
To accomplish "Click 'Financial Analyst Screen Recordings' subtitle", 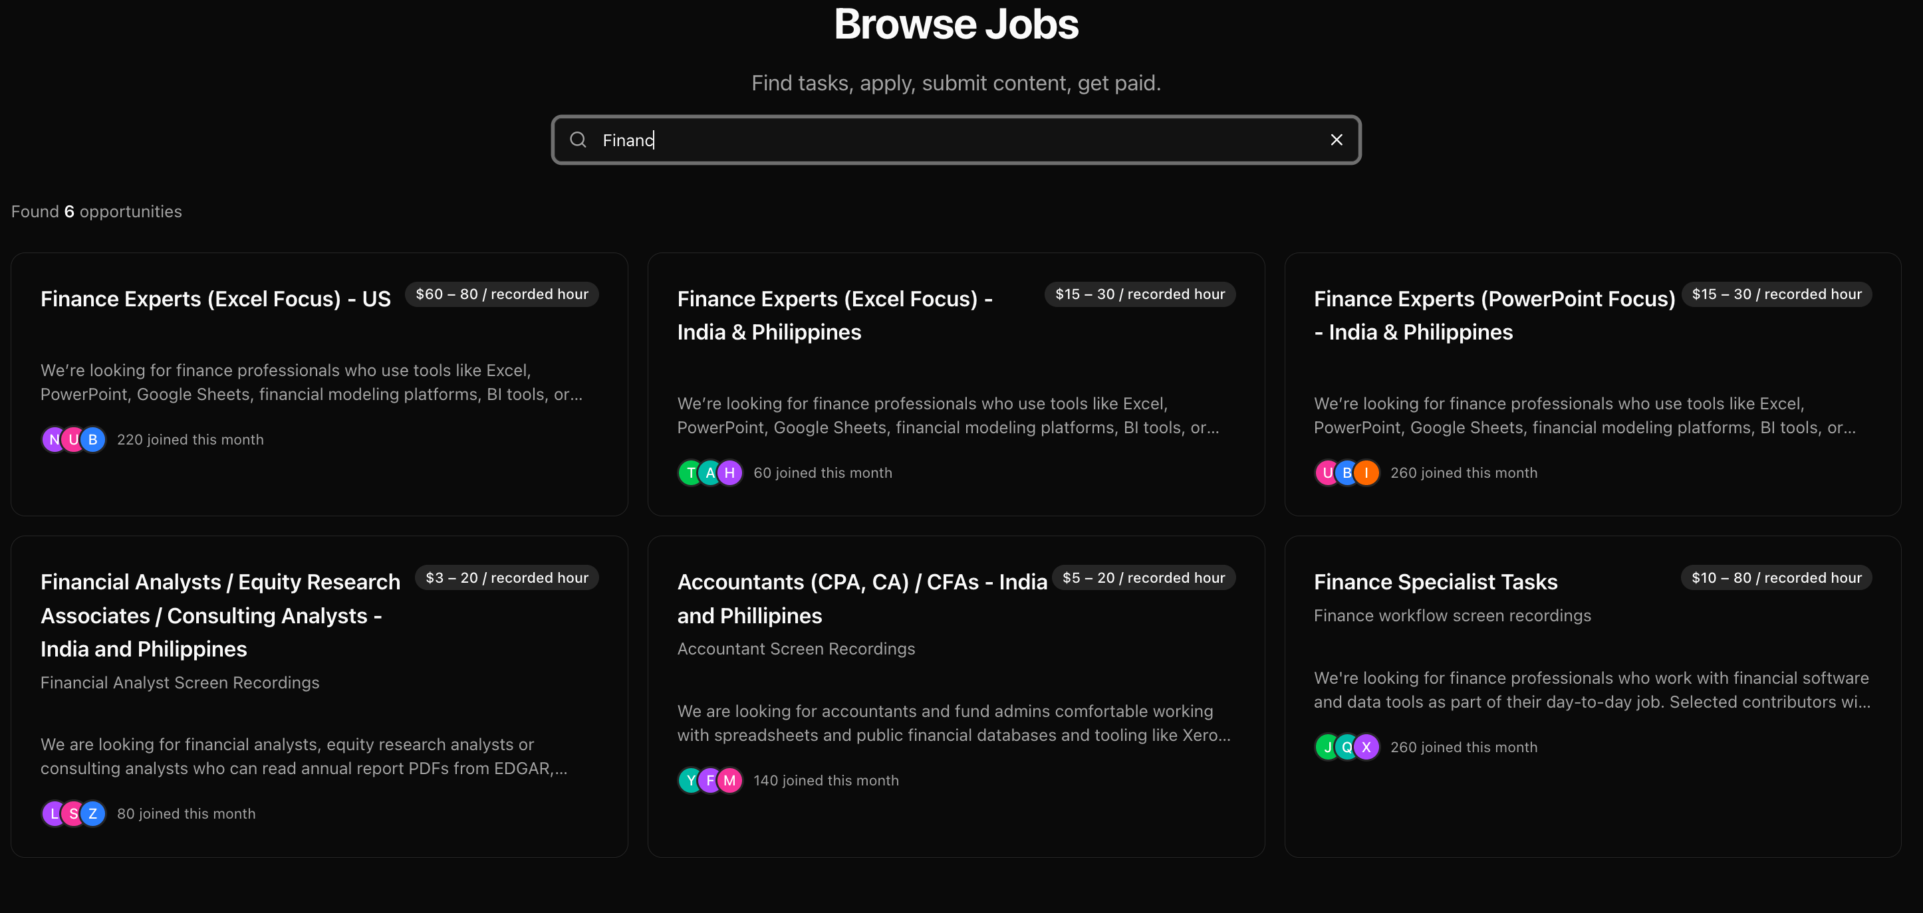I will pyautogui.click(x=180, y=682).
